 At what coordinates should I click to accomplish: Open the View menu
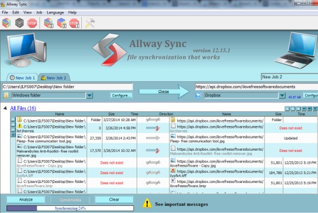click(x=27, y=12)
